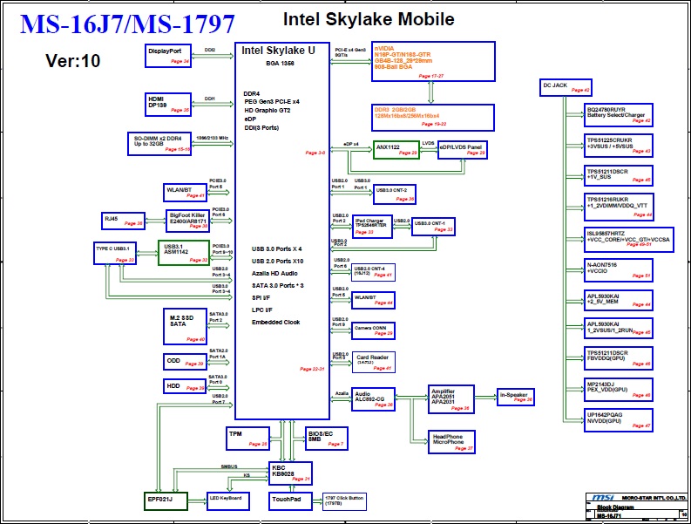Viewport: 691px width, 524px height.
Task: Click the TouchPad block
Action: [x=290, y=501]
